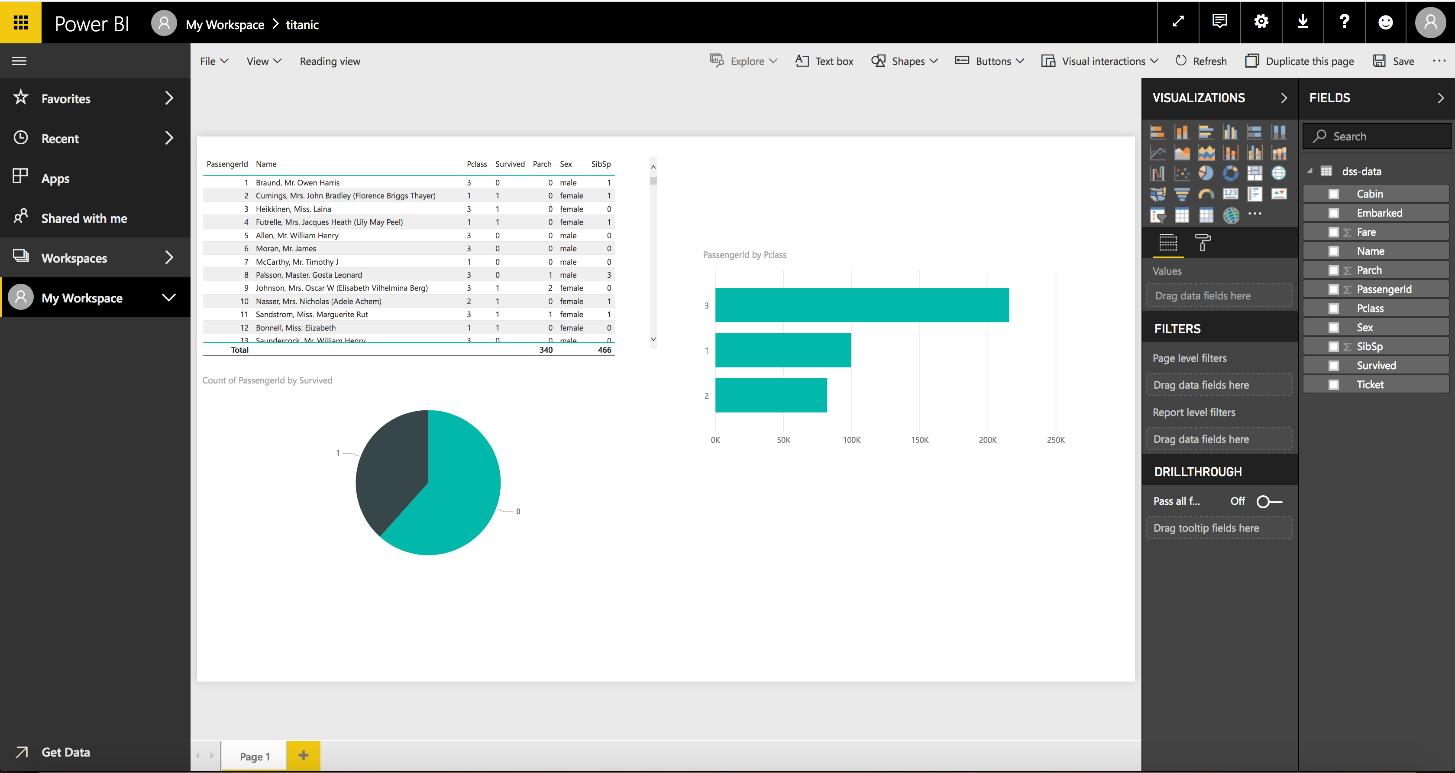Select the donut chart visualization
The width and height of the screenshot is (1455, 773).
[1230, 173]
